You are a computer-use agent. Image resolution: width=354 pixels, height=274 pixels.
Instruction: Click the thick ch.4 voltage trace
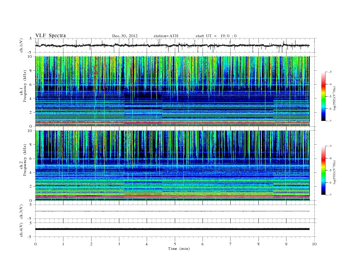tap(172, 229)
